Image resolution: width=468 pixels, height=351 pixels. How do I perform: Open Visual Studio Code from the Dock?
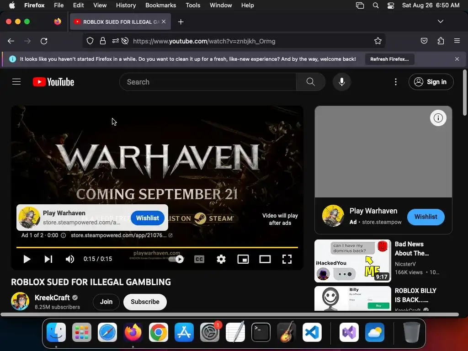[312, 332]
